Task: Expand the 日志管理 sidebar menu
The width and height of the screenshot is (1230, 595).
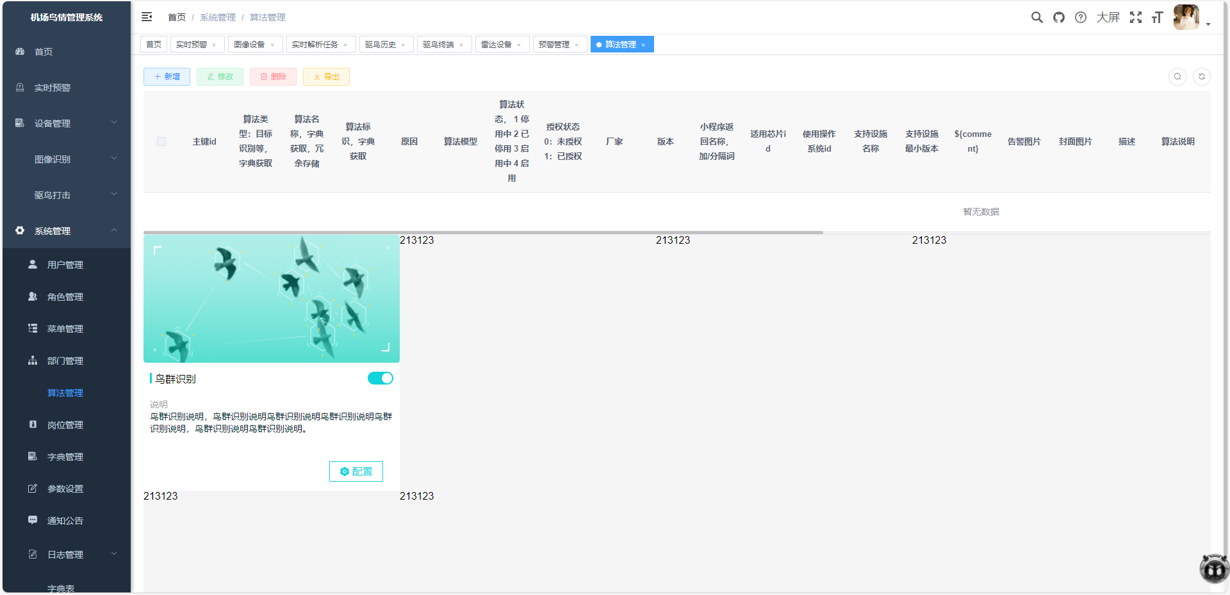Action: coord(114,553)
